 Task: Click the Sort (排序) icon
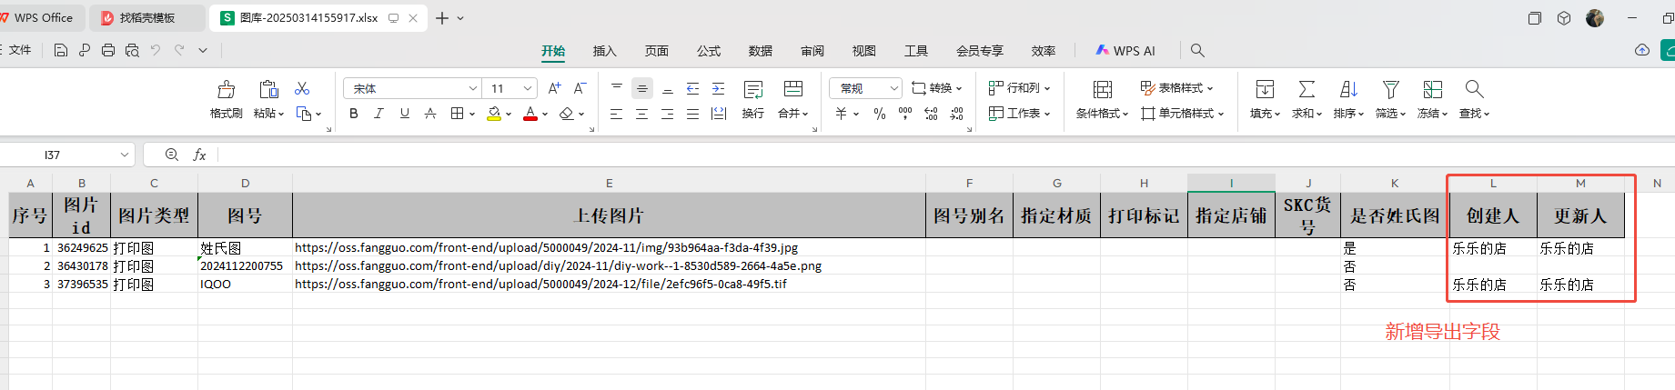pyautogui.click(x=1348, y=89)
